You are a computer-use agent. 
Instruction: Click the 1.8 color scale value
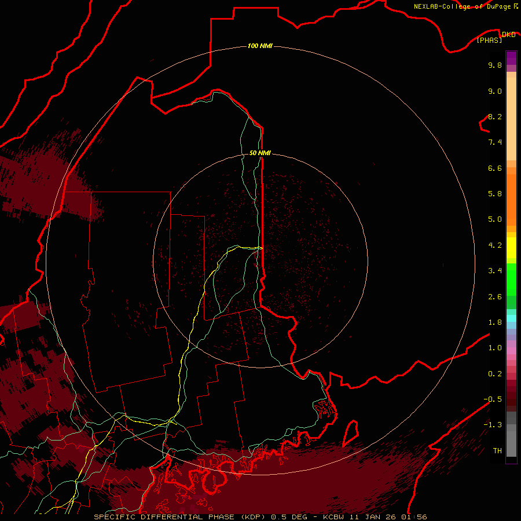495,322
